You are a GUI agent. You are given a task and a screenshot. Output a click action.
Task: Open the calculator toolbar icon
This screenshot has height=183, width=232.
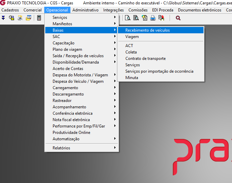pos(39,18)
